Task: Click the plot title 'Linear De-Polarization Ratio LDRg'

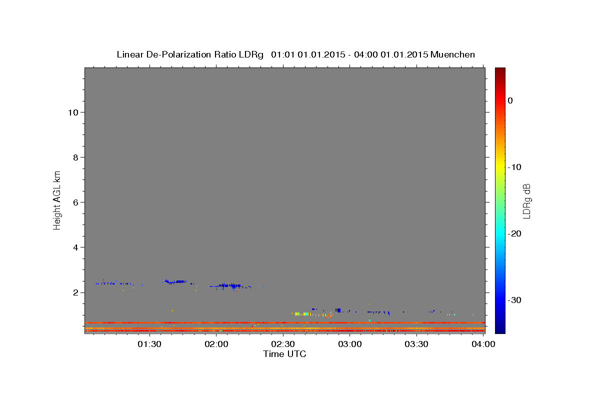Action: coord(190,54)
